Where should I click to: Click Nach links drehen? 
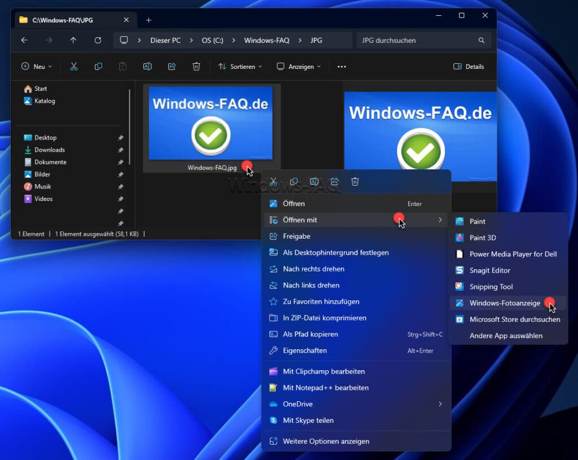click(356, 285)
